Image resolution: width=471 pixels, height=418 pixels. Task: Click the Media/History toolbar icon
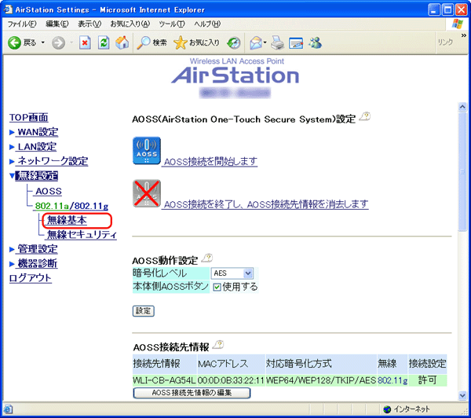[233, 43]
